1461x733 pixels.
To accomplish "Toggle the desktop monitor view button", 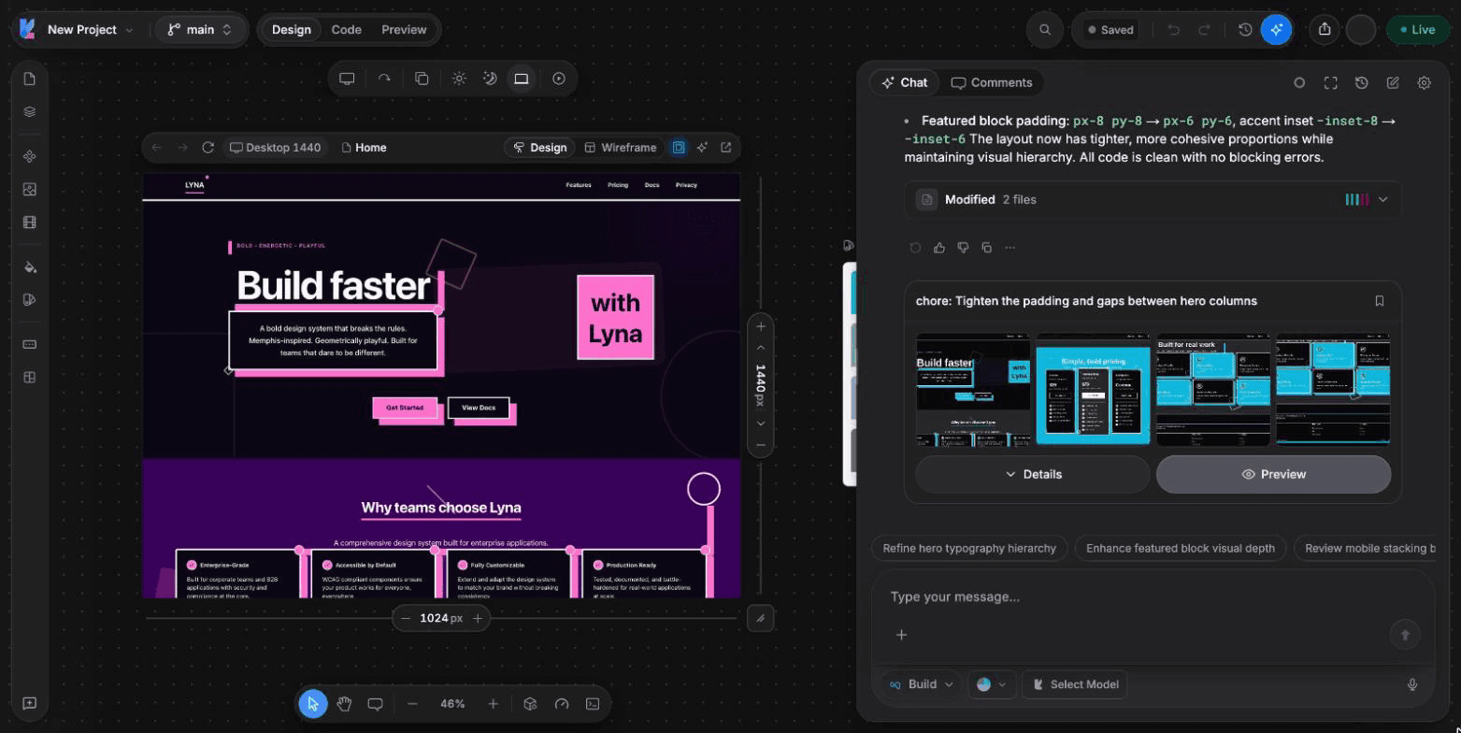I will tap(347, 79).
